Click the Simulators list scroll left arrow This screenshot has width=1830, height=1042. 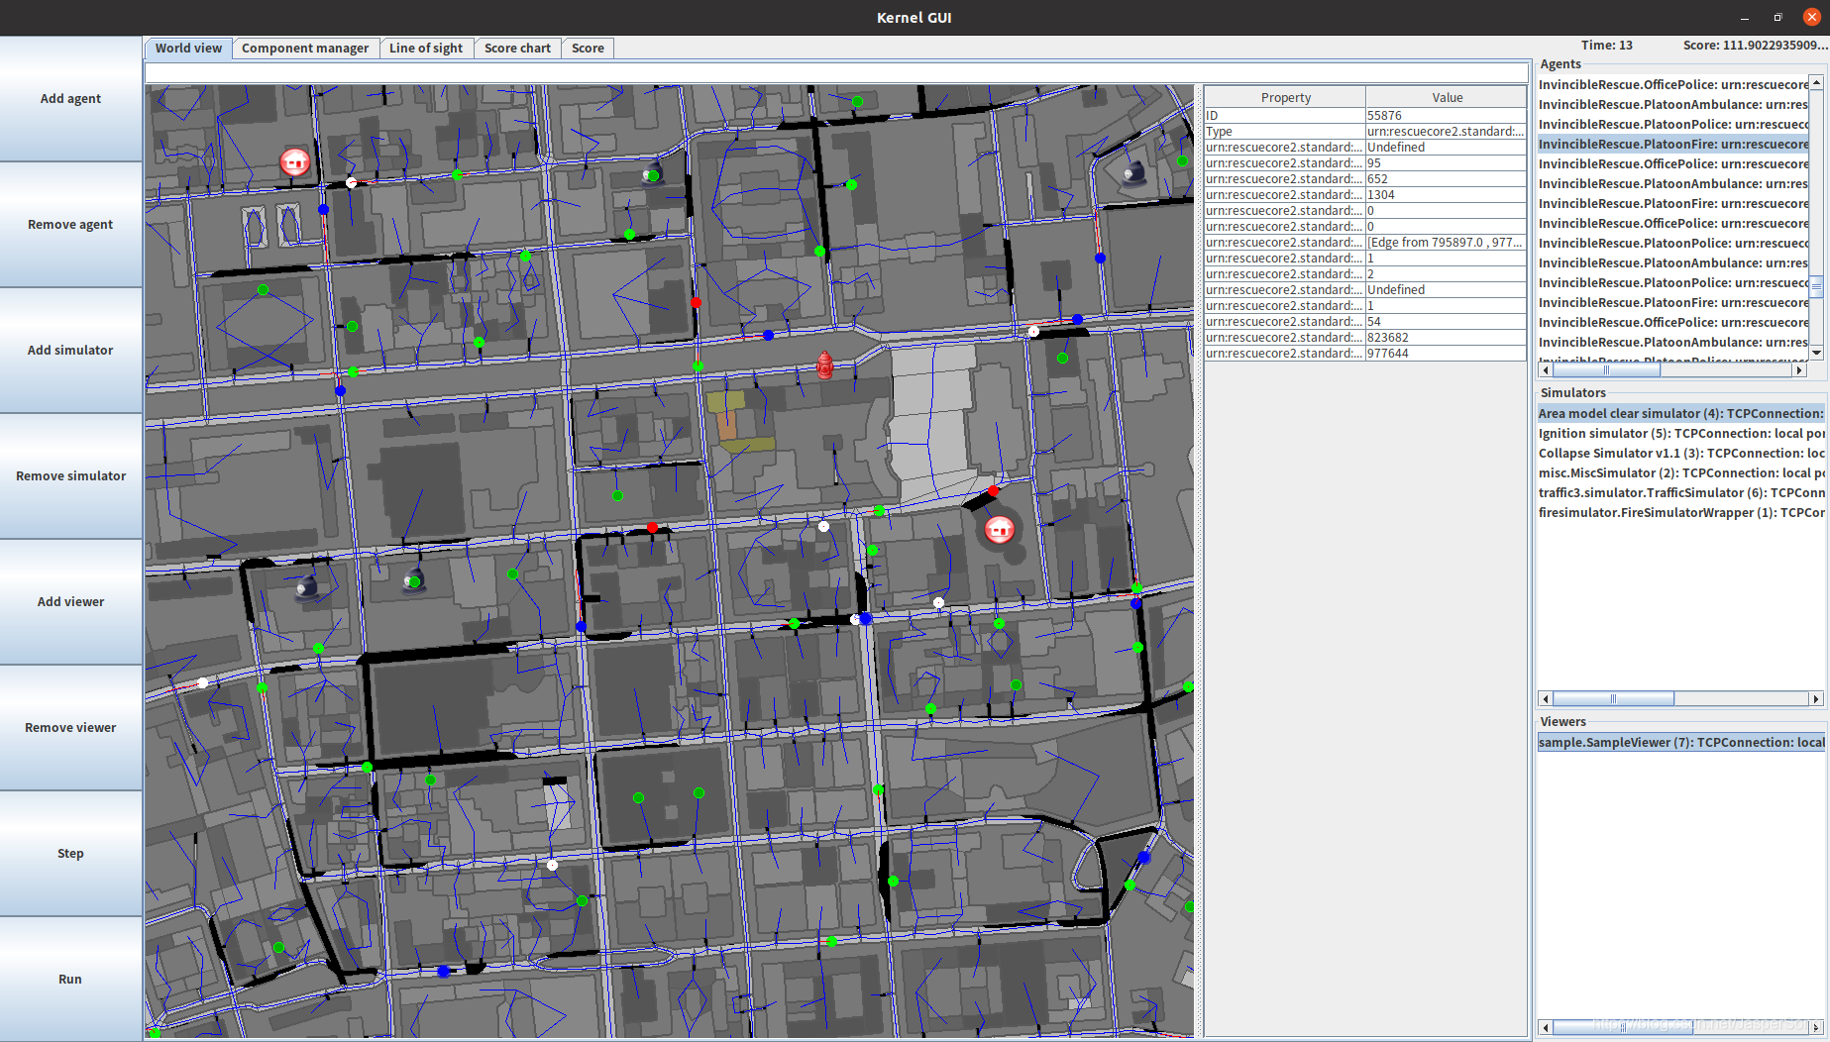[x=1546, y=699]
